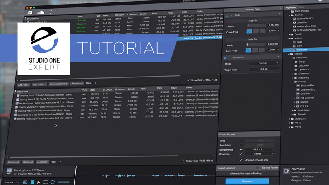Uncheck the Sample Rate checkbox
The width and height of the screenshot is (329, 185).
pyautogui.click(x=241, y=149)
